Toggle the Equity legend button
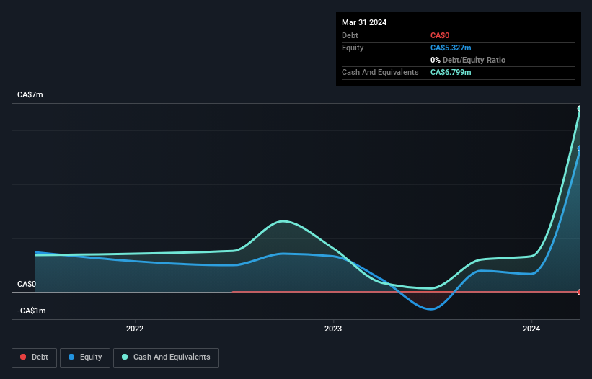Screen dimensions: 592x379 pos(85,357)
